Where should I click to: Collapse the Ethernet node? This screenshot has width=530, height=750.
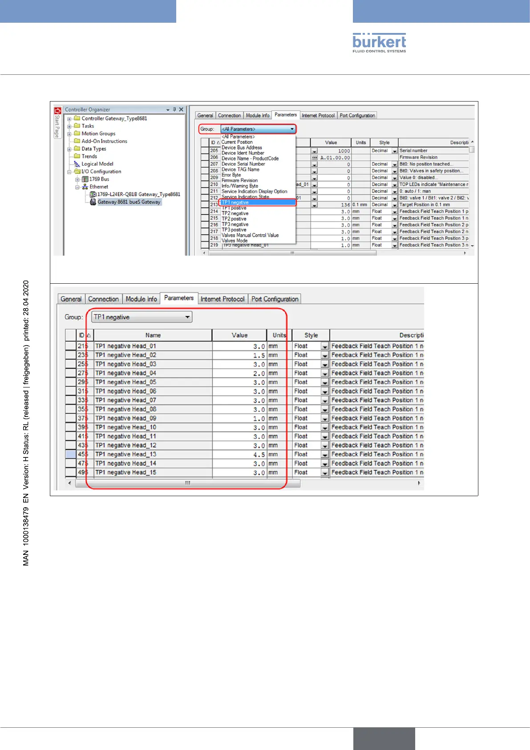[x=77, y=187]
